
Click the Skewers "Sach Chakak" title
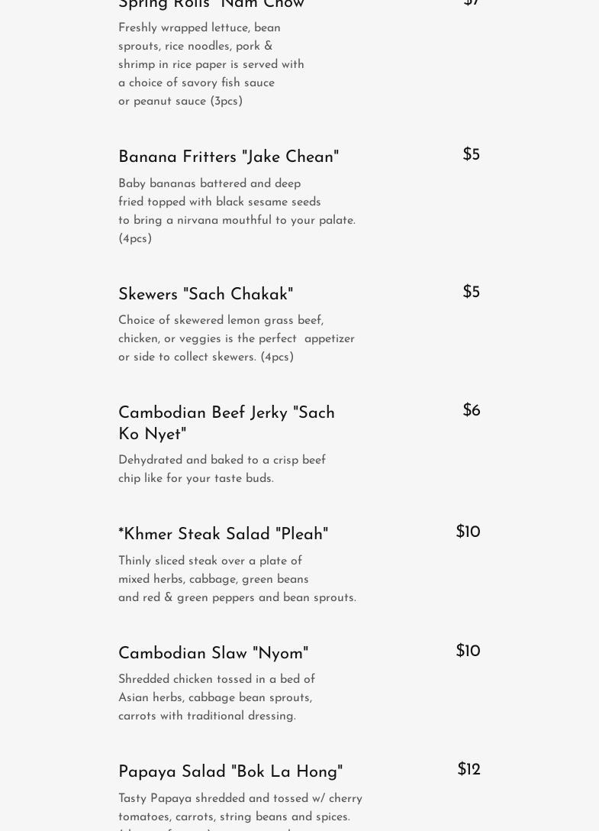point(205,295)
